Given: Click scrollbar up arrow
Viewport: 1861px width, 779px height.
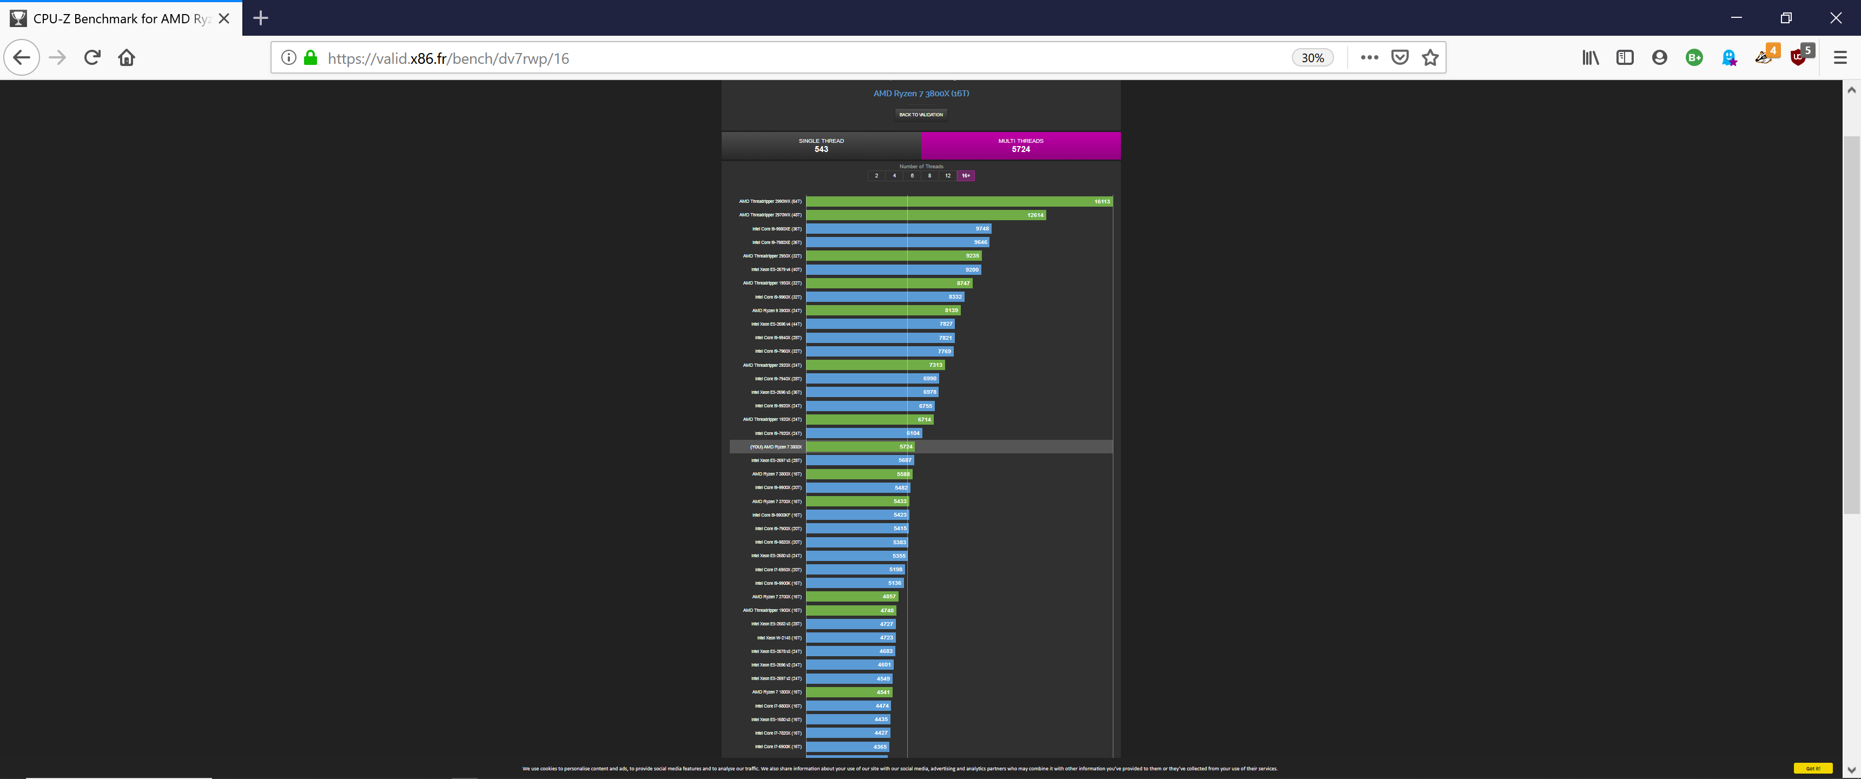Looking at the screenshot, I should coord(1851,90).
